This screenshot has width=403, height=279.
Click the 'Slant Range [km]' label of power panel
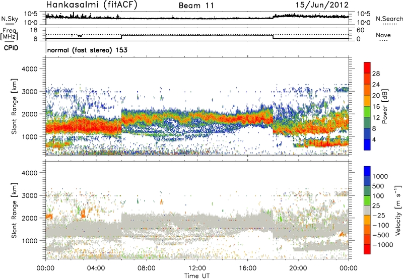coord(14,106)
